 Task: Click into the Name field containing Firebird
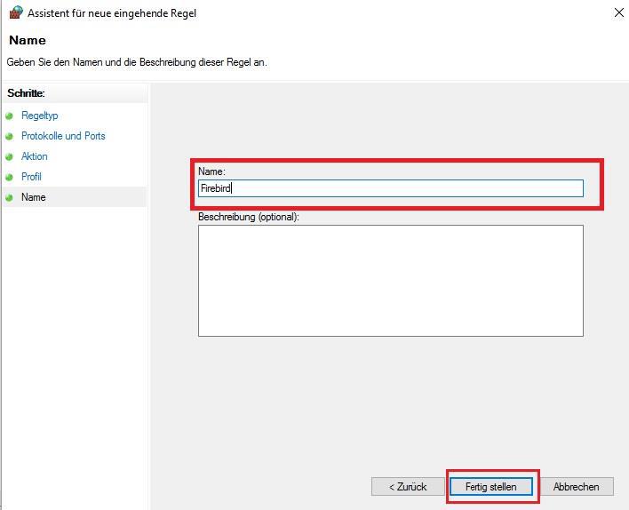(390, 188)
